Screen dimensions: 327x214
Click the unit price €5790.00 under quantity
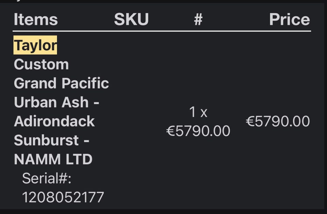(x=198, y=131)
